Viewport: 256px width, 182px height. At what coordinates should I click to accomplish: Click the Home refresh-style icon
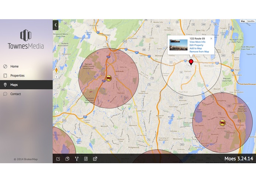click(5, 66)
